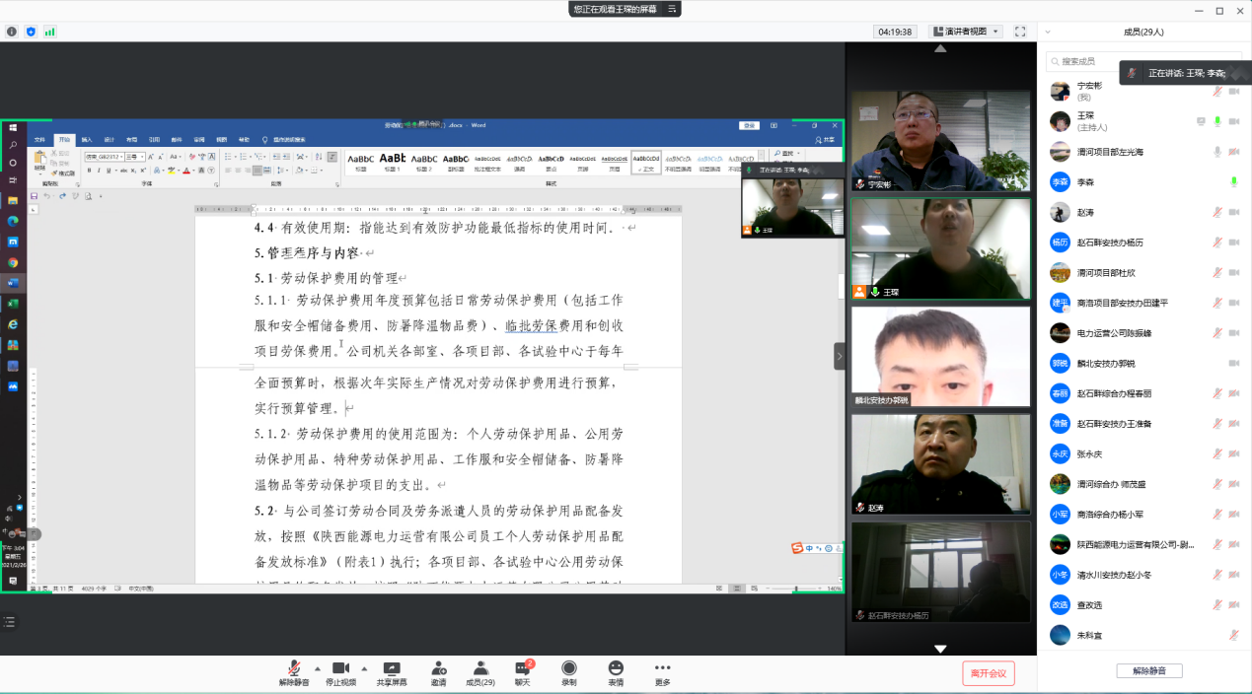Click the network signal strength icon
Image resolution: width=1252 pixels, height=694 pixels.
pyautogui.click(x=49, y=32)
